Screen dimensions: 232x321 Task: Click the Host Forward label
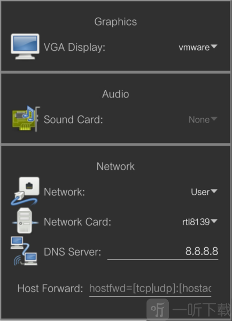pyautogui.click(x=50, y=289)
